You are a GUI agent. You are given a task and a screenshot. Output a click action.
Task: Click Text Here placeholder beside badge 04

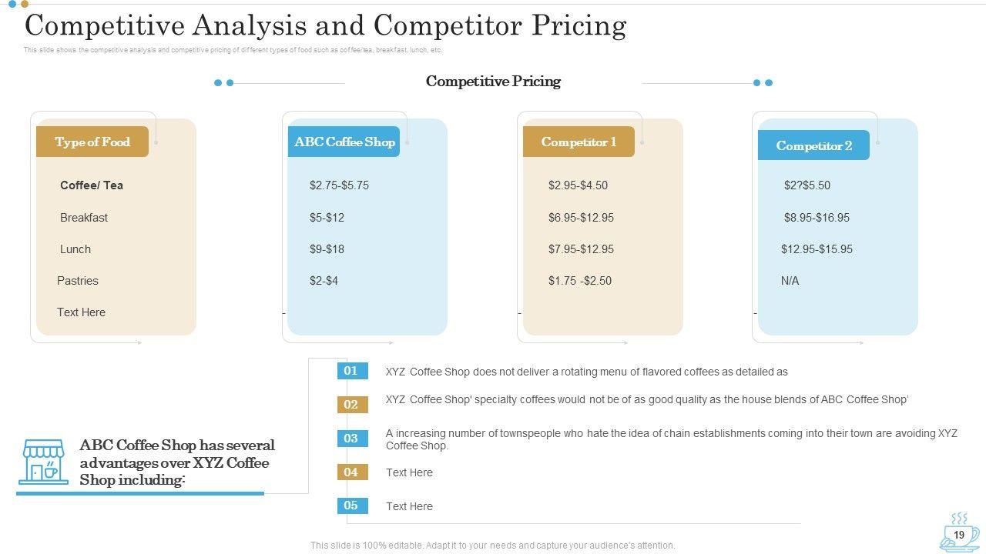click(x=409, y=472)
